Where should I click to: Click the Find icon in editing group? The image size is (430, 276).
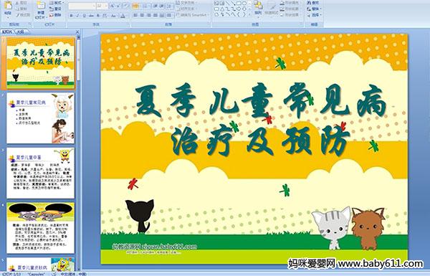(x=313, y=2)
